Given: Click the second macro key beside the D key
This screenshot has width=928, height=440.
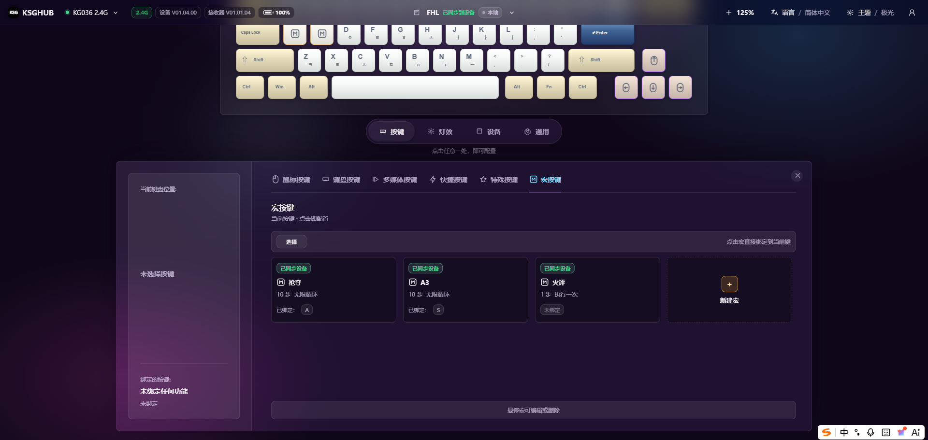Looking at the screenshot, I should click(322, 34).
